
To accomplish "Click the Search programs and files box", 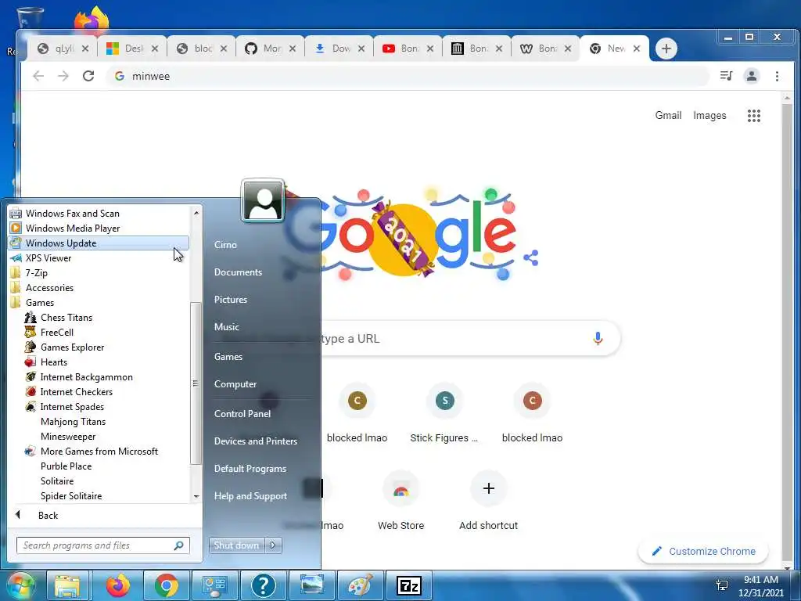I will (x=102, y=545).
